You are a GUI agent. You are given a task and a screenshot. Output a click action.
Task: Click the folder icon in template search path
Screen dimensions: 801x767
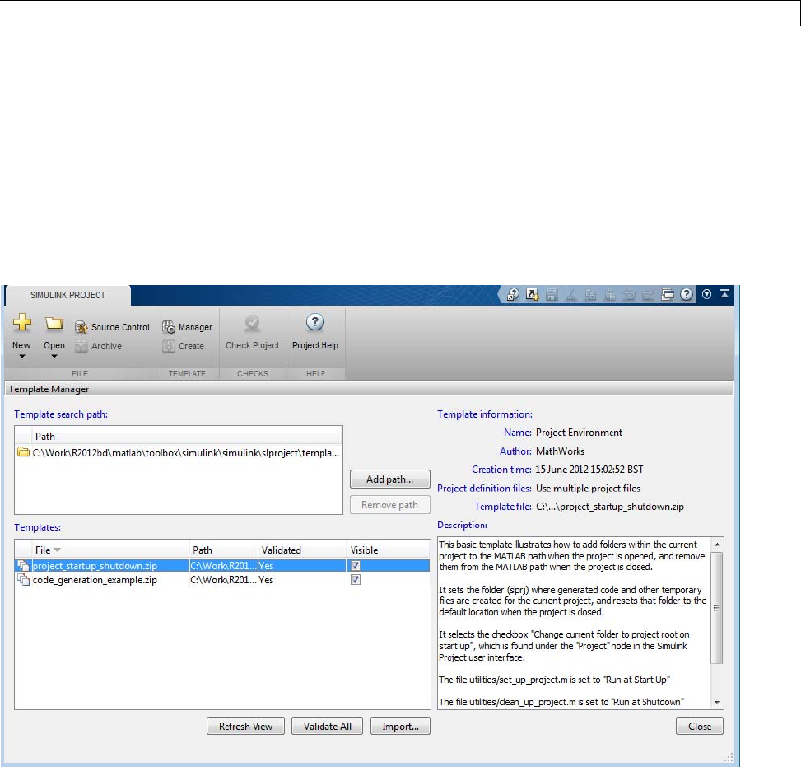point(24,452)
